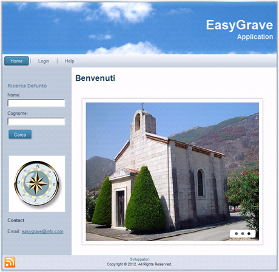Click the Cerca search button
This screenshot has width=279, height=272.
[20, 135]
